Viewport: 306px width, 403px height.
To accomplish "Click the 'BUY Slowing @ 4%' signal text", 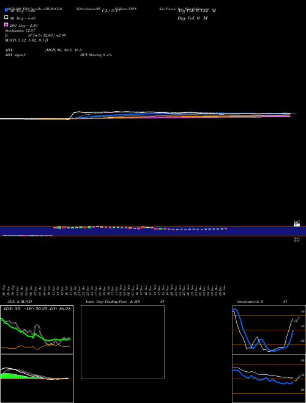I will [96, 55].
